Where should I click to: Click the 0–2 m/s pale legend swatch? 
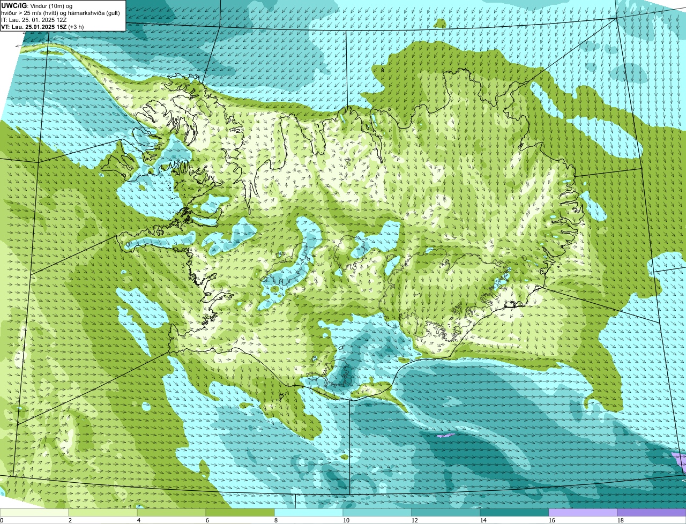(x=34, y=512)
